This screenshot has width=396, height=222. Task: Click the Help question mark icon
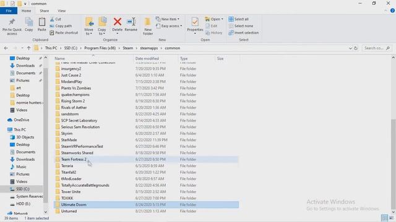(x=392, y=10)
